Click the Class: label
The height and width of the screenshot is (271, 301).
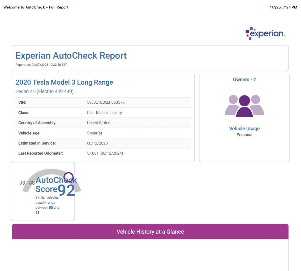click(24, 113)
